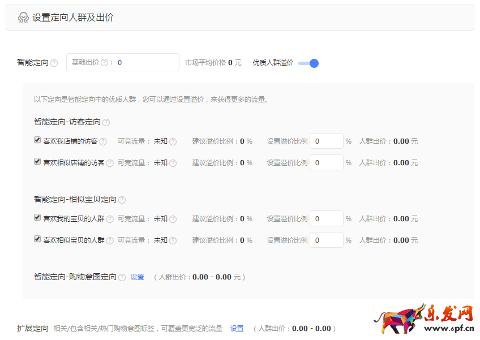Uncheck 喜欢相似宝贝的人群 checkbox
This screenshot has height=340, width=480.
tap(37, 240)
